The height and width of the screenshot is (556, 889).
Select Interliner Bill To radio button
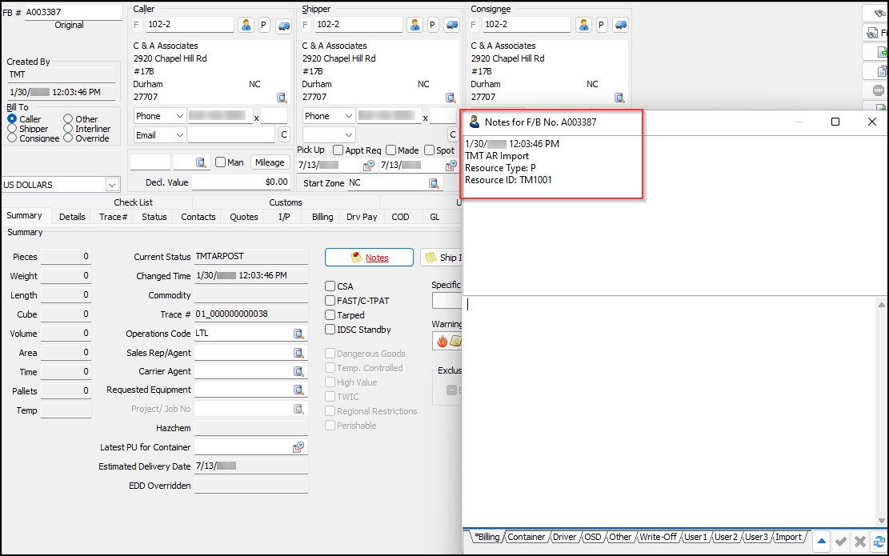coord(68,129)
